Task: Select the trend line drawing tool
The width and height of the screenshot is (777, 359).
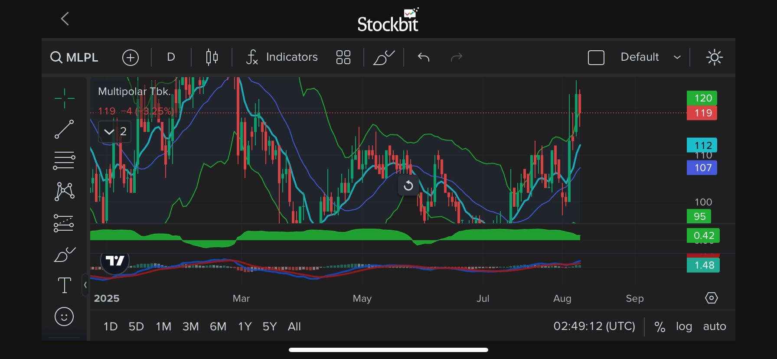Action: [64, 129]
